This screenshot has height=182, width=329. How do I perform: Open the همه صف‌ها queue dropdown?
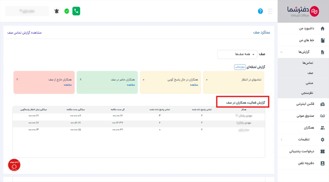coord(237,54)
